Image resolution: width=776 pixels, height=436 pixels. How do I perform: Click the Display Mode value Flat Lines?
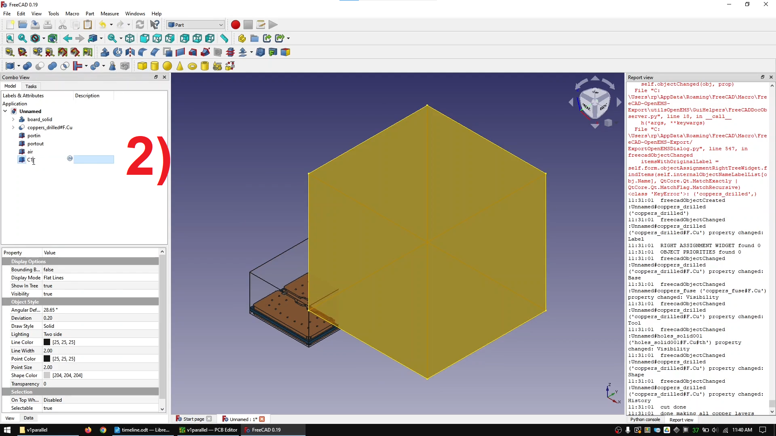click(54, 278)
